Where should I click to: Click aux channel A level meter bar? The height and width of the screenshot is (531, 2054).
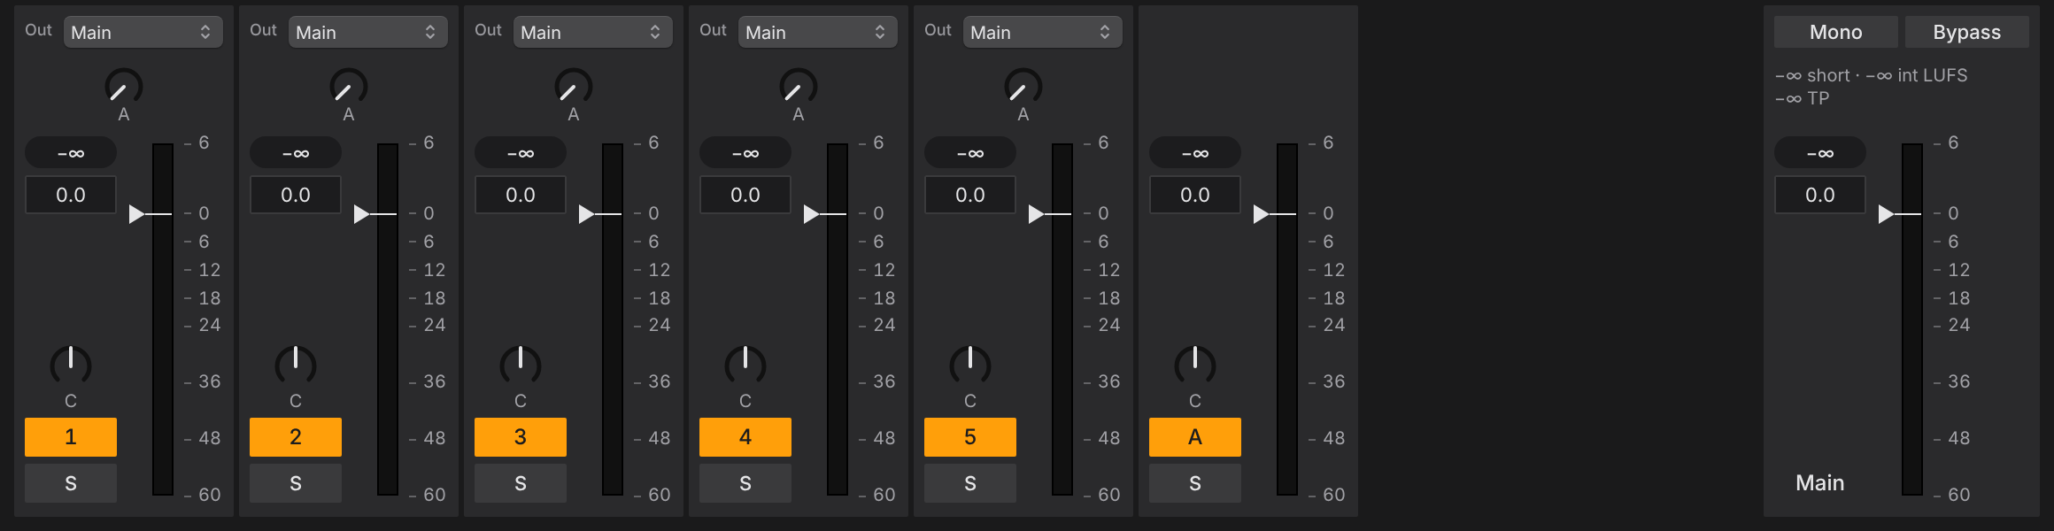click(1287, 319)
